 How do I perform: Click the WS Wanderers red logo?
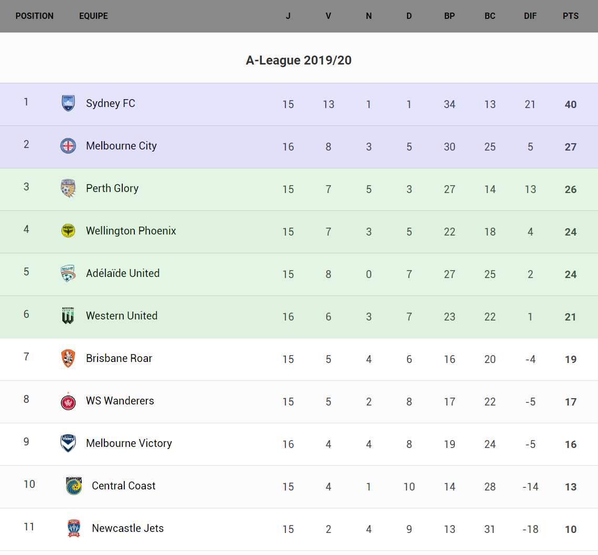click(68, 401)
